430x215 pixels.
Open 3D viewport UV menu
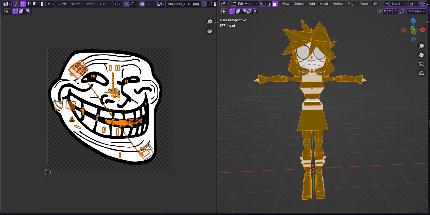375,4
